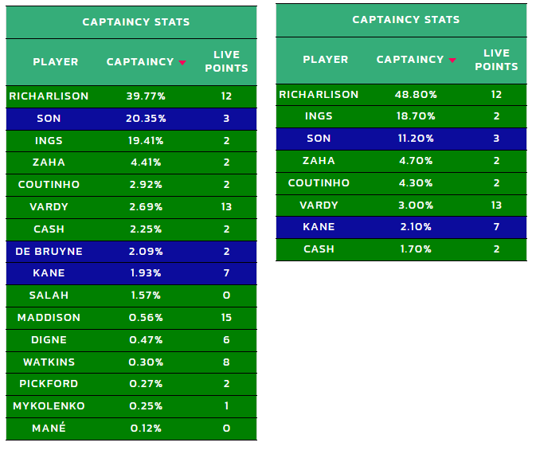Sort left table by CAPTAINCY header

(x=140, y=62)
